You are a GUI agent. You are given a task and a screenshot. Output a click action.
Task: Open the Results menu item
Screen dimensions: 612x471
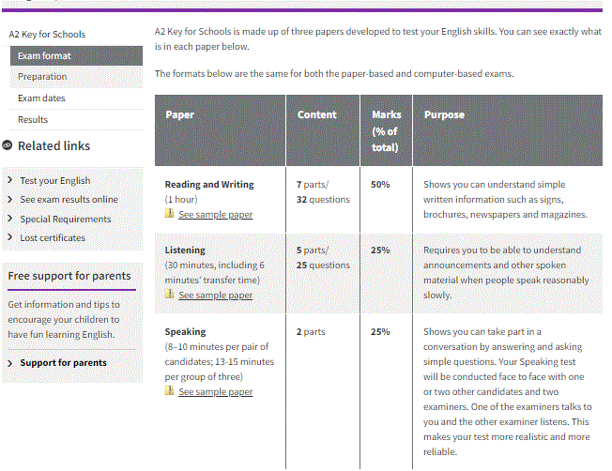pos(77,119)
